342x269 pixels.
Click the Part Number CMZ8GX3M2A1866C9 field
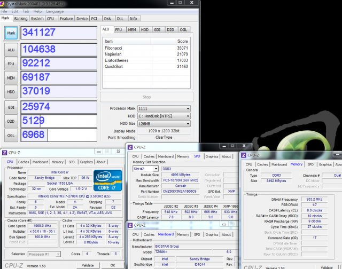[x=181, y=192]
